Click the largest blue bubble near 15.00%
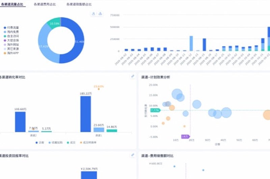270x179 pixels. [177, 94]
